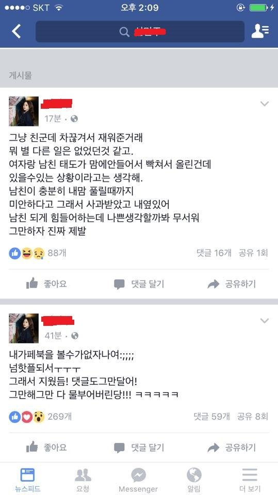
Task: Open Messenger tab in bottom bar
Action: tap(138, 480)
